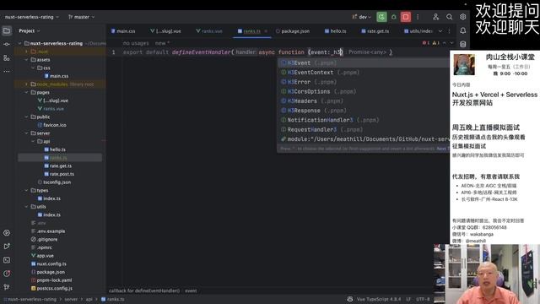The height and width of the screenshot is (304, 540).
Task: Collapse the assets folder
Action: point(26,60)
